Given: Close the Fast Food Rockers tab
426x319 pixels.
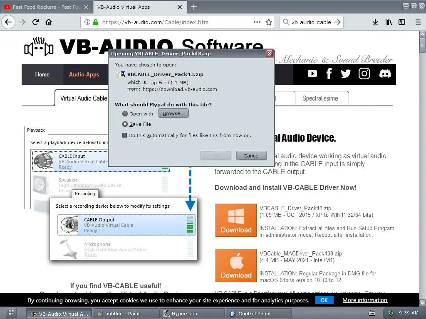Looking at the screenshot, I should [86, 7].
